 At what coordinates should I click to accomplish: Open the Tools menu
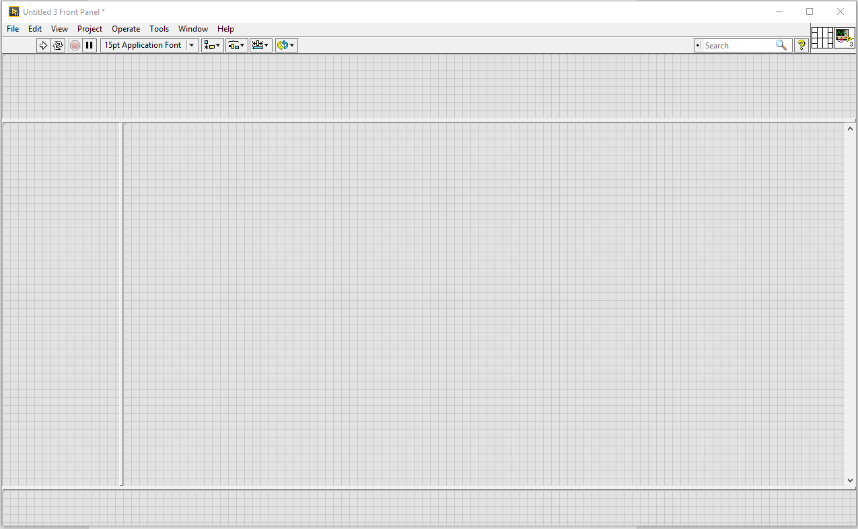click(x=159, y=28)
